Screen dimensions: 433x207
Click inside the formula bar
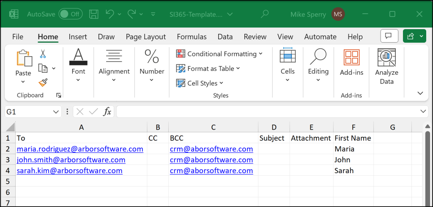click(266, 112)
